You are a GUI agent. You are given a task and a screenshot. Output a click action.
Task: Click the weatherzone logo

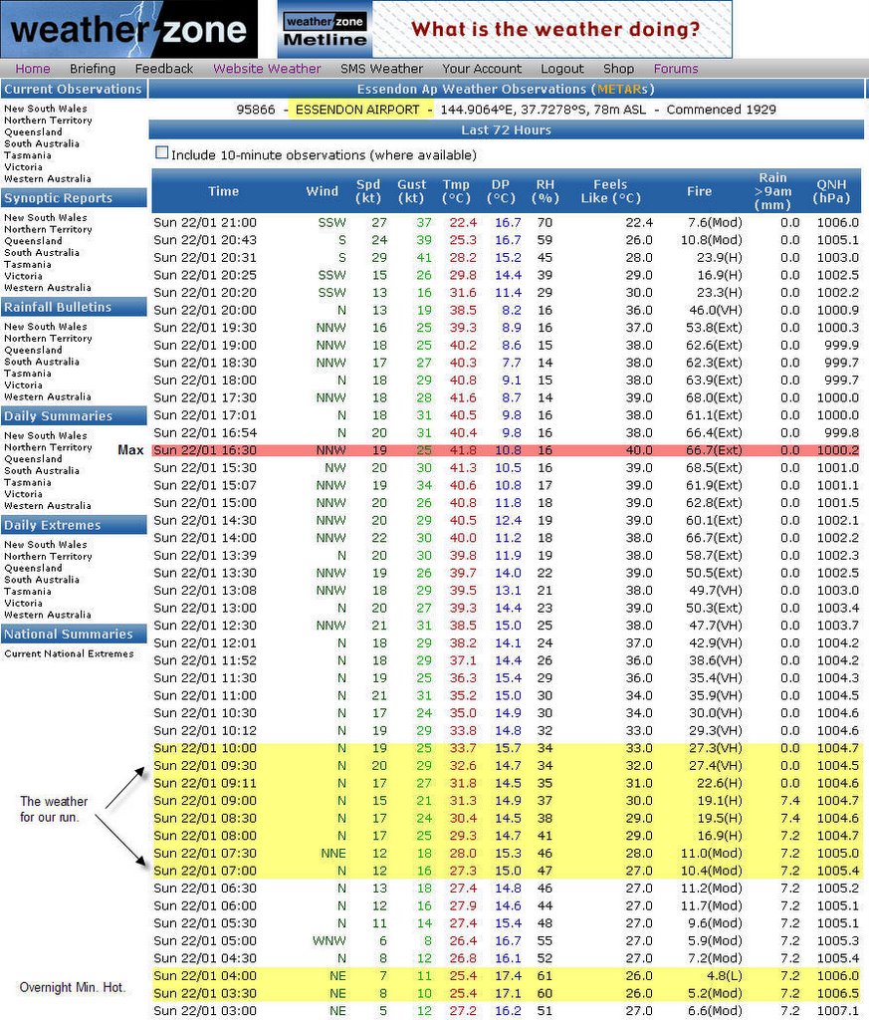click(128, 29)
